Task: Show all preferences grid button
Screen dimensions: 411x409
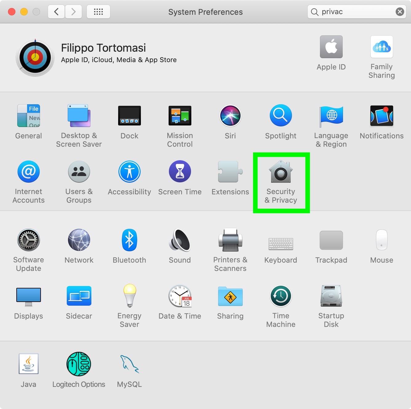Action: tap(98, 12)
